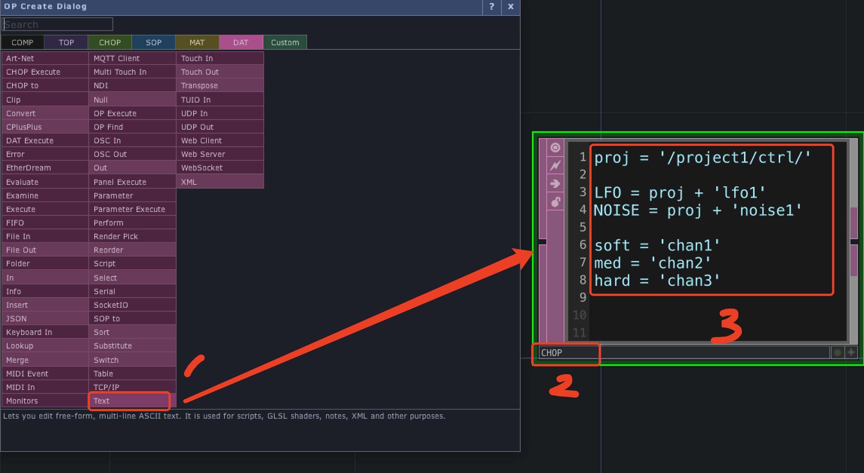Select the OSC In operator
The width and height of the screenshot is (864, 473).
pos(107,140)
